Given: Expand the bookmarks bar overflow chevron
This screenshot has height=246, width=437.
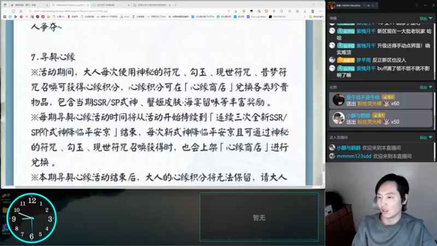Looking at the screenshot, I should [x=304, y=17].
